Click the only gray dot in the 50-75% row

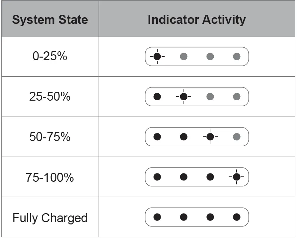pyautogui.click(x=237, y=137)
